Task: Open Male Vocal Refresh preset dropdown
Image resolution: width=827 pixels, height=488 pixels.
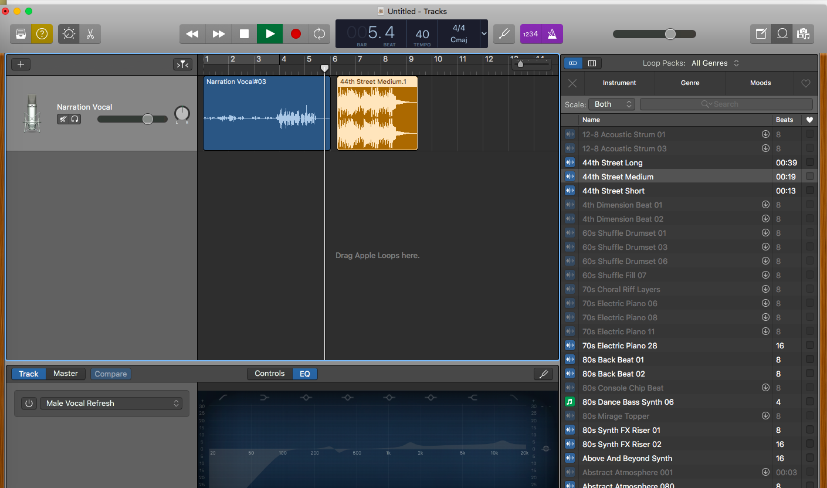Action: [x=111, y=404]
